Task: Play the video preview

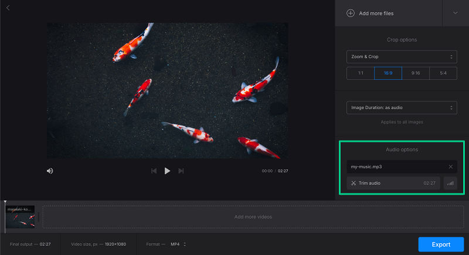Action: (167, 171)
